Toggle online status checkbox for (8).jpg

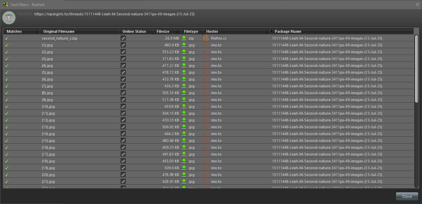point(123,93)
